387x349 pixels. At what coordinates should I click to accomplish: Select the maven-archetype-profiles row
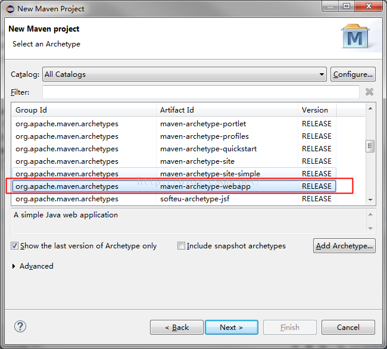174,136
